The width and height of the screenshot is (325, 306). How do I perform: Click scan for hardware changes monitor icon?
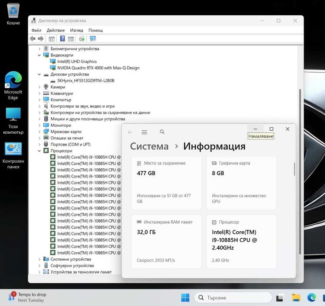[93, 38]
